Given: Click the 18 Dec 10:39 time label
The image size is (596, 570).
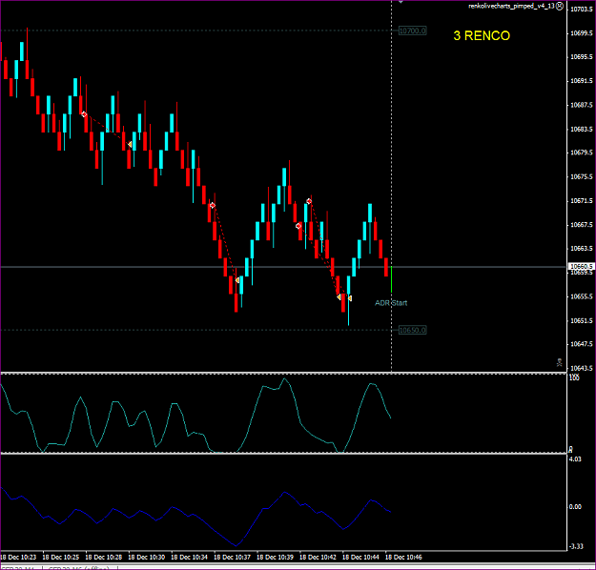Looking at the screenshot, I should [x=276, y=557].
